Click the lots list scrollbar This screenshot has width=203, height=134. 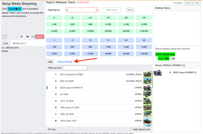click(x=152, y=80)
